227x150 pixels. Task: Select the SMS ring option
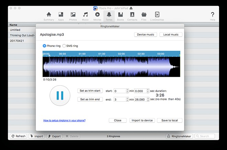[x=64, y=46]
